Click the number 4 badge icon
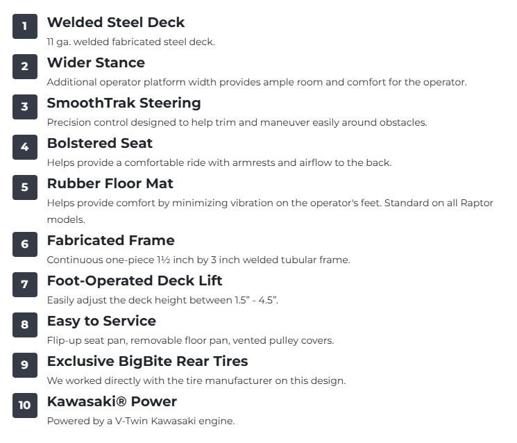517x443 pixels. click(x=25, y=147)
